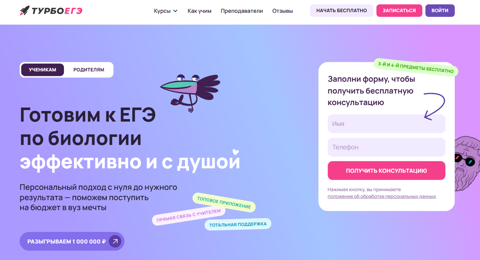Open the personal data processing policy link
This screenshot has height=260, width=480.
coord(382,196)
